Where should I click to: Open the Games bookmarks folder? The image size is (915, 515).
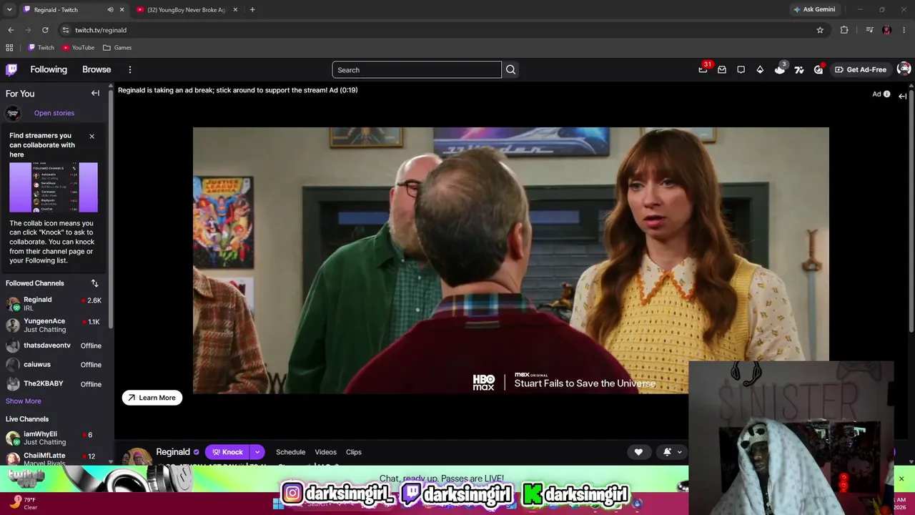point(117,48)
